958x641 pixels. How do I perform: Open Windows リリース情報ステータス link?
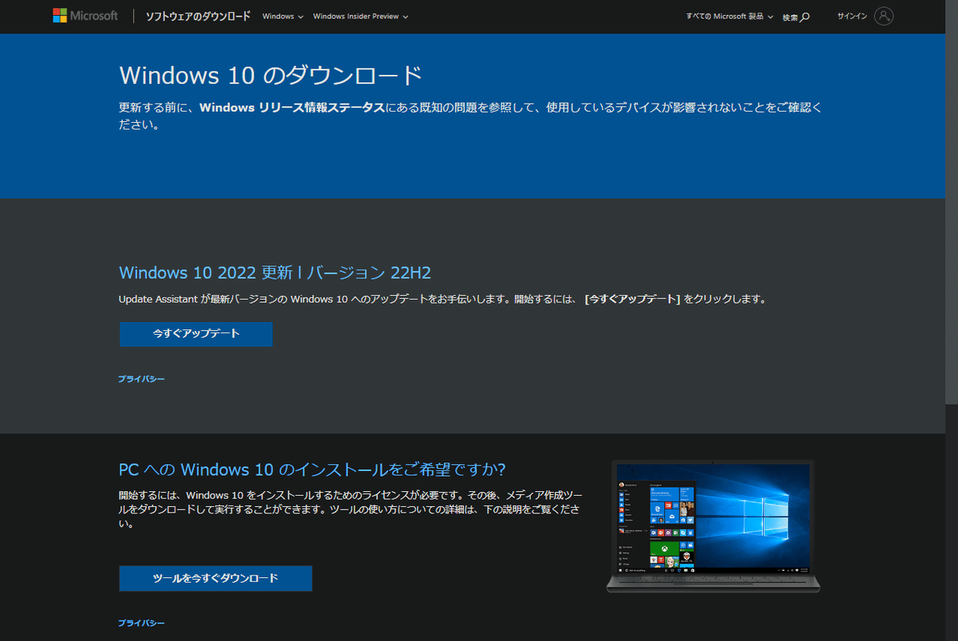click(x=292, y=107)
